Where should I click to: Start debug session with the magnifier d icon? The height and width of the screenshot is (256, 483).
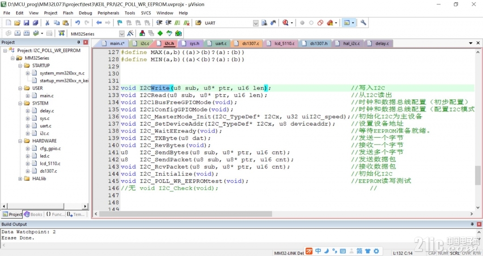click(x=285, y=23)
